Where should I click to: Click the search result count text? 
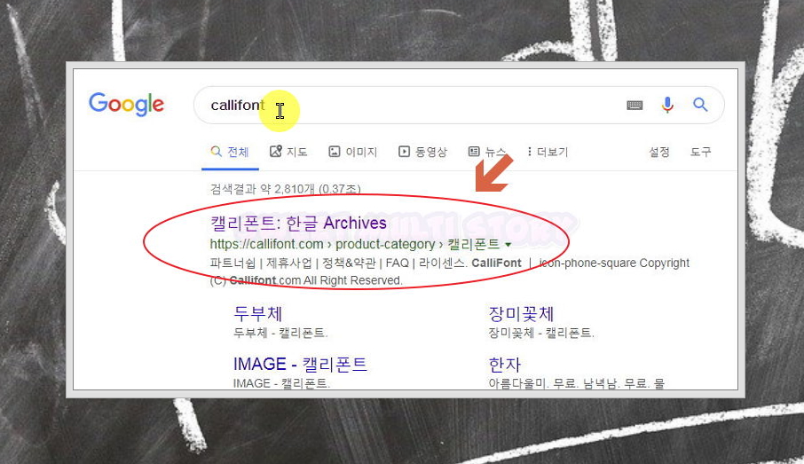pyautogui.click(x=285, y=189)
